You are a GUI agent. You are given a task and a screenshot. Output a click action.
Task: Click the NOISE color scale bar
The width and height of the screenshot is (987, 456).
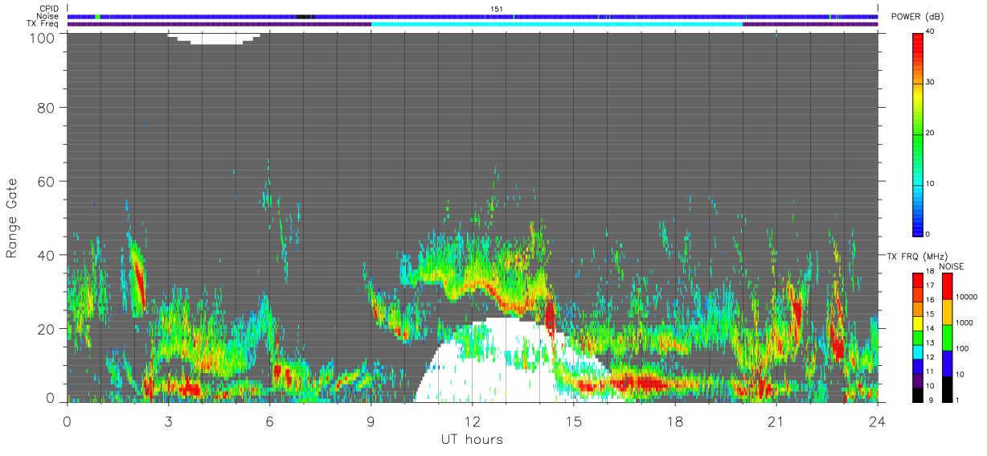click(946, 337)
